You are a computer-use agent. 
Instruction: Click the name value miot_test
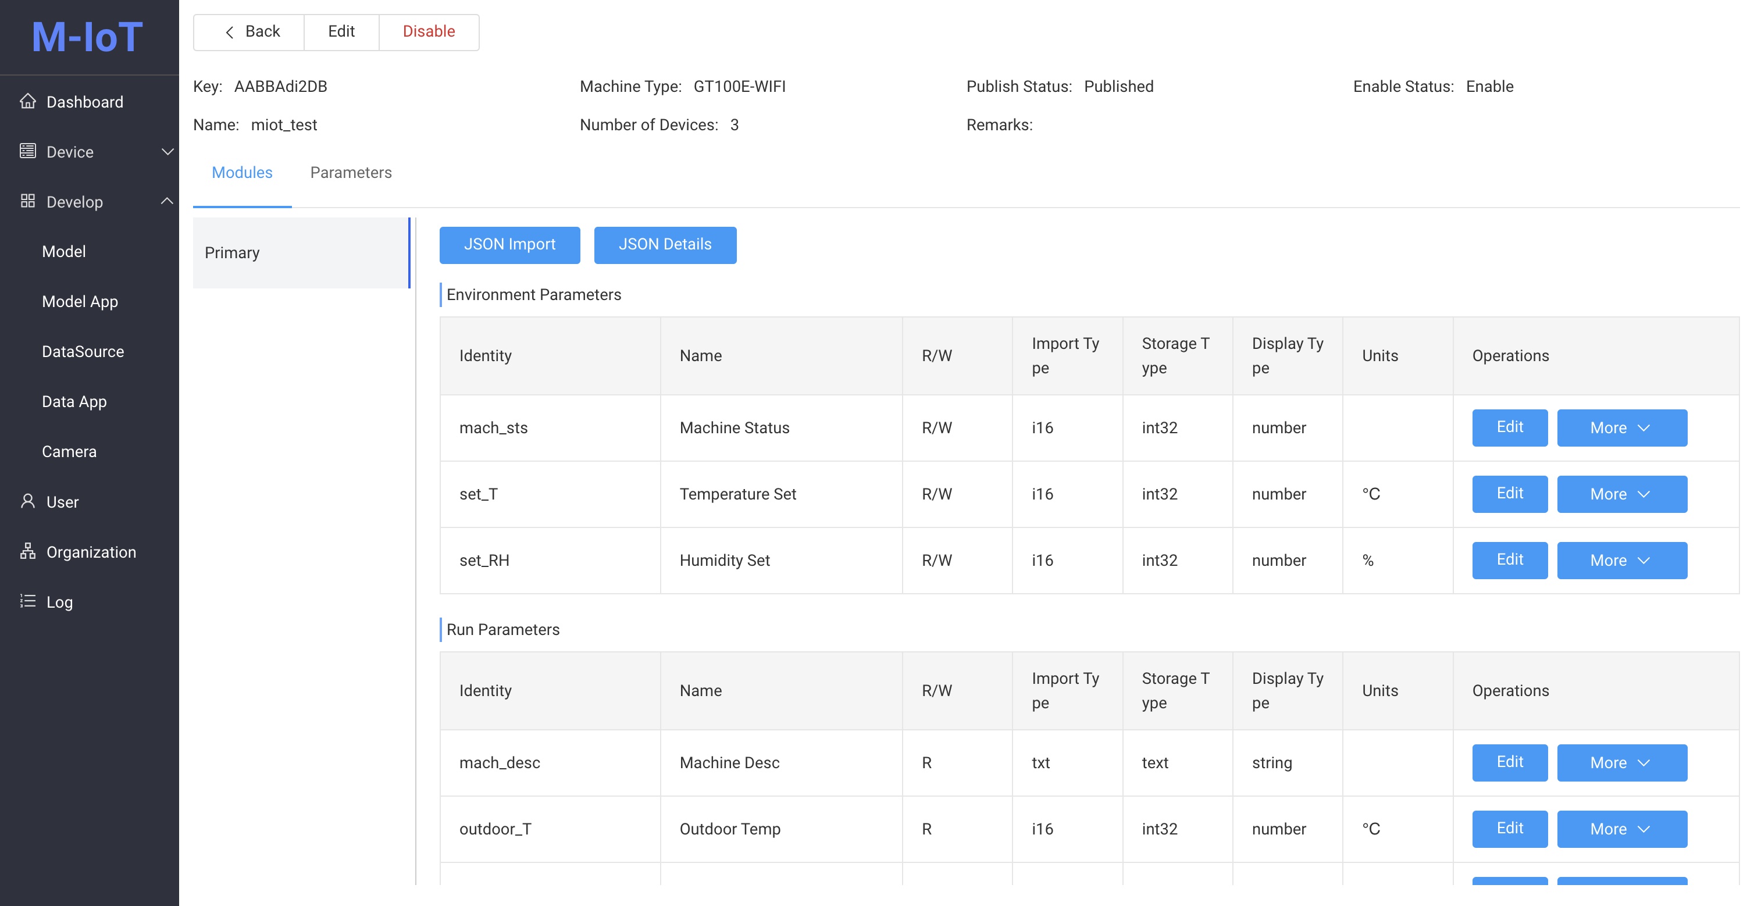coord(284,124)
